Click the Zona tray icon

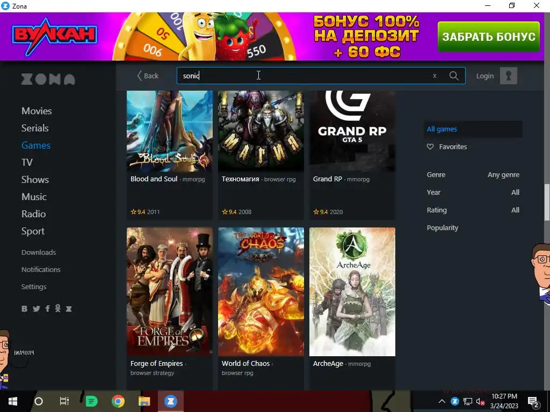click(455, 401)
